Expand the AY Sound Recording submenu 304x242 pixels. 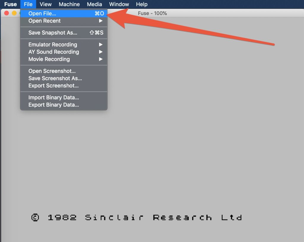click(64, 52)
